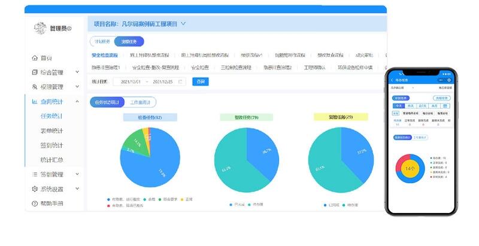Viewport: 479px width, 246px height.
Task: Click the 管理员 avatar image
Action: [x=40, y=28]
